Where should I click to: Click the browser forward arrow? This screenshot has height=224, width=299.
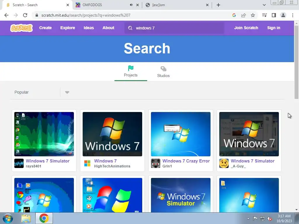click(x=16, y=15)
